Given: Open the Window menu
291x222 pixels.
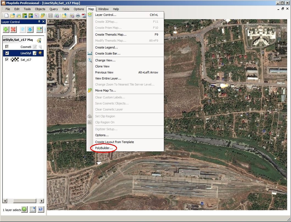Looking at the screenshot, I should 103,9.
